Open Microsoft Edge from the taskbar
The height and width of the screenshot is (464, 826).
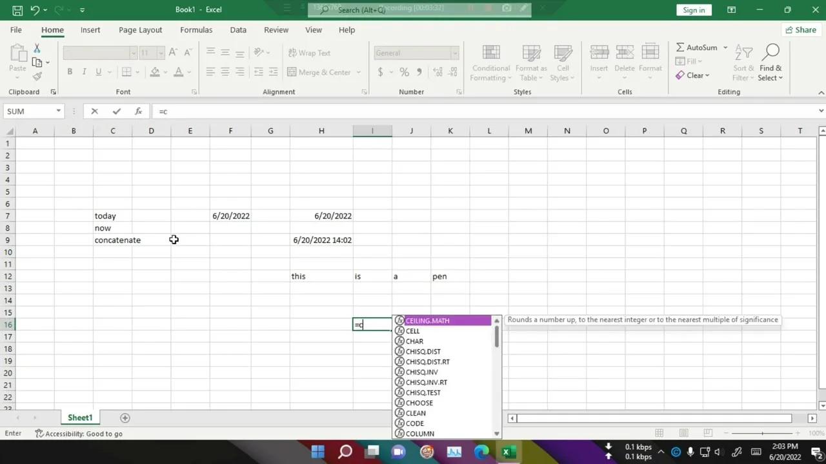click(x=481, y=452)
